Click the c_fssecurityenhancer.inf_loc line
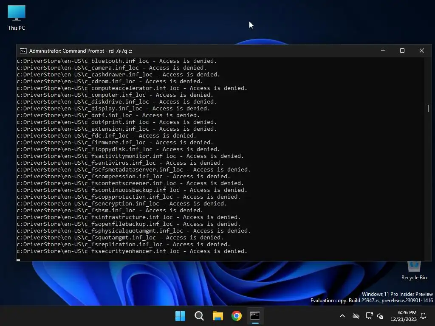This screenshot has width=435, height=326. pyautogui.click(x=132, y=251)
